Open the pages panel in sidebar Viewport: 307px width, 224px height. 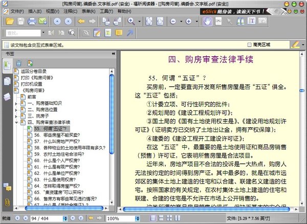point(7,81)
